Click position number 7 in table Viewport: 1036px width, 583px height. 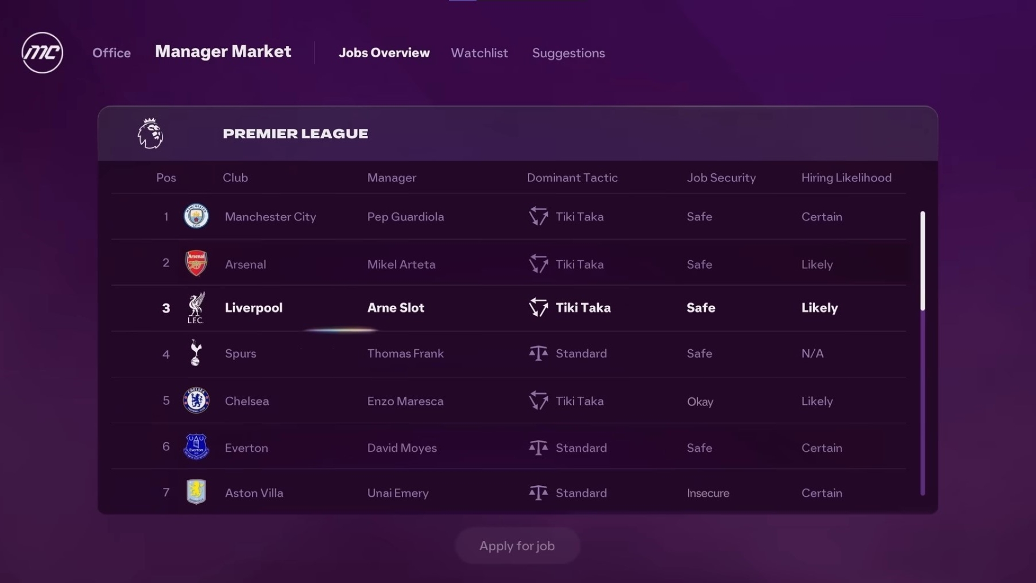pyautogui.click(x=166, y=492)
